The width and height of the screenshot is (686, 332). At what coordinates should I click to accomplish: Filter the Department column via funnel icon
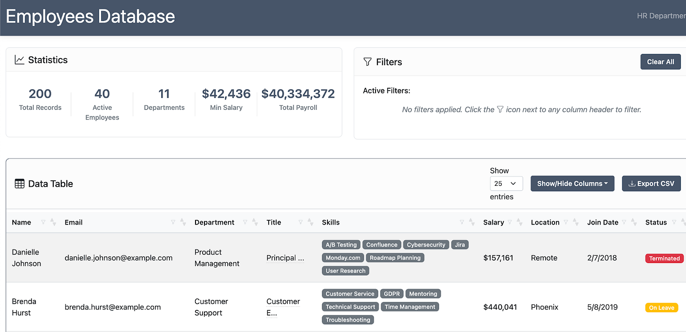tap(245, 222)
